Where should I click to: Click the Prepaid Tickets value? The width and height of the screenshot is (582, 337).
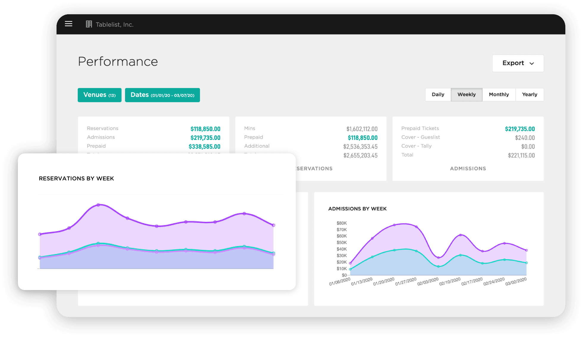(520, 129)
